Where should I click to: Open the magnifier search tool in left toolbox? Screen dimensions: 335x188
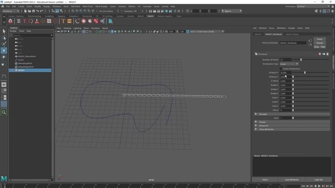tap(4, 112)
